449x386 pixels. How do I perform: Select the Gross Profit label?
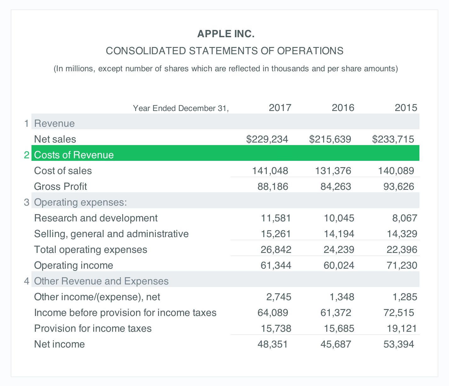[60, 186]
